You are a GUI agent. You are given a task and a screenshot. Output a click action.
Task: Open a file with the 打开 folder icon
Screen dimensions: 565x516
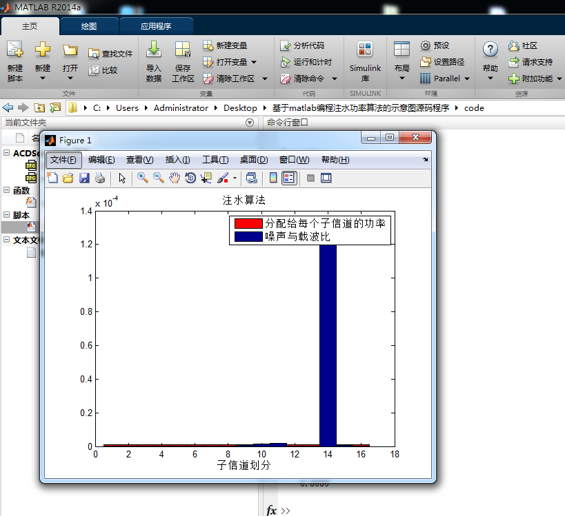70,51
